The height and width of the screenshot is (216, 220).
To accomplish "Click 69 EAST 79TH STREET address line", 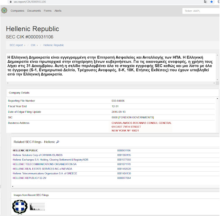I will tap(126, 127).
